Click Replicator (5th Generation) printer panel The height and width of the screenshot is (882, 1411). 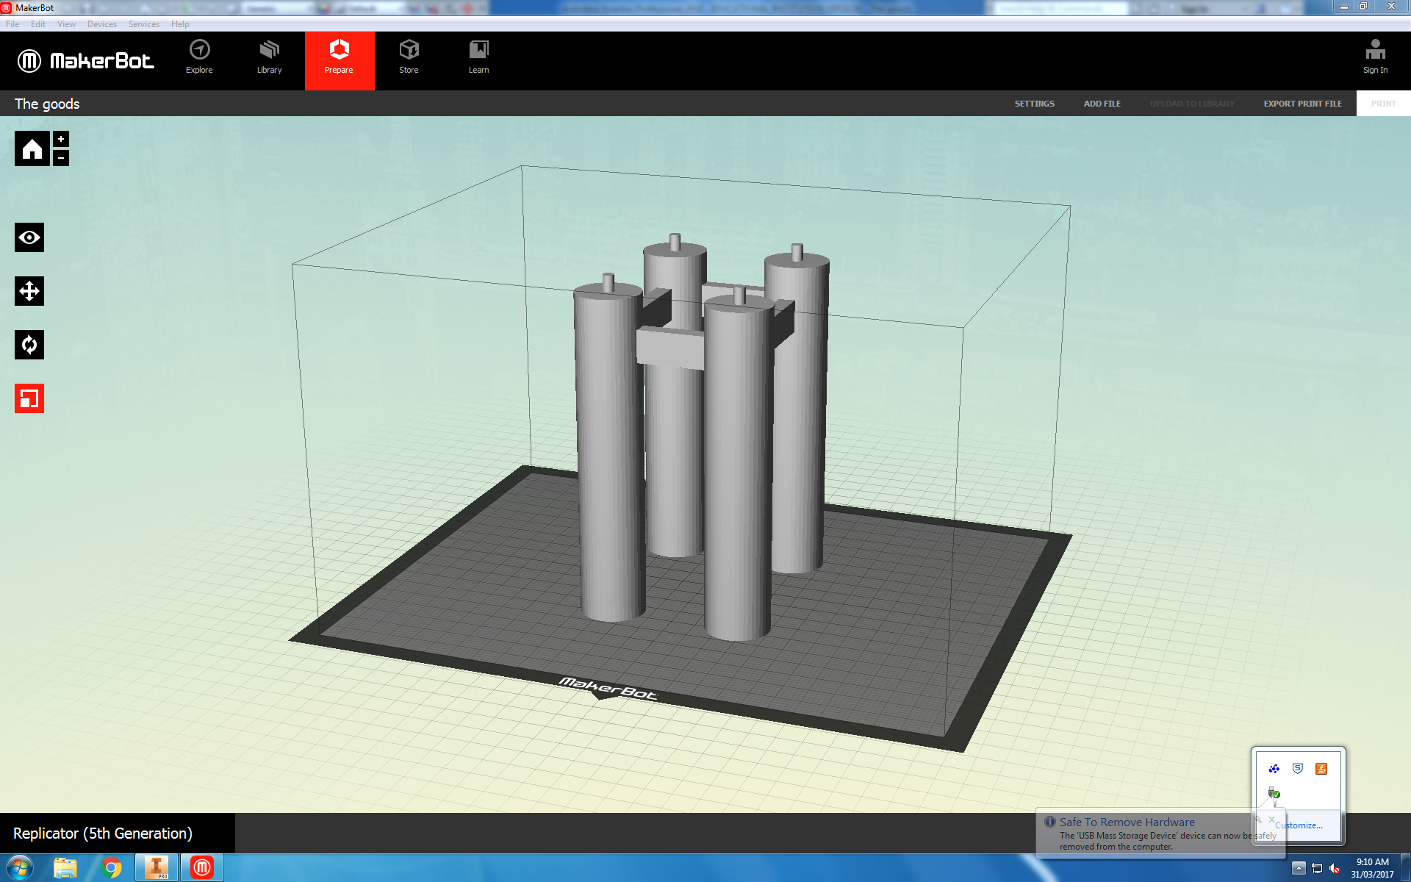[118, 833]
